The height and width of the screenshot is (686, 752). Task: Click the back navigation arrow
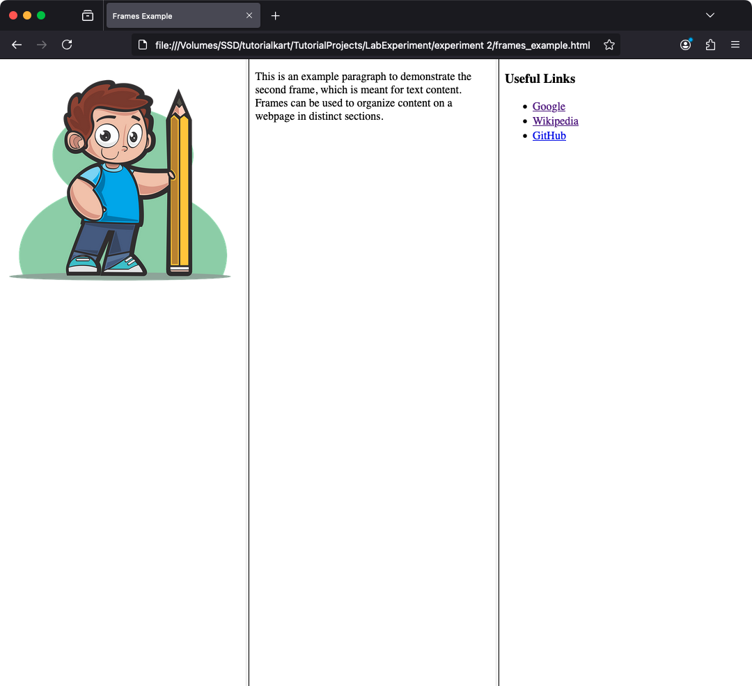17,45
